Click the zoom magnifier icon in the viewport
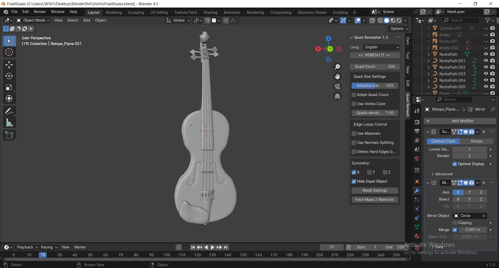Image resolution: width=499 pixels, height=268 pixels. tap(337, 67)
